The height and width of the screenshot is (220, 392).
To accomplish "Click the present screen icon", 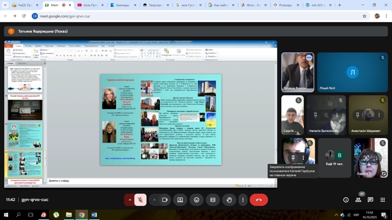I will point(180,200).
